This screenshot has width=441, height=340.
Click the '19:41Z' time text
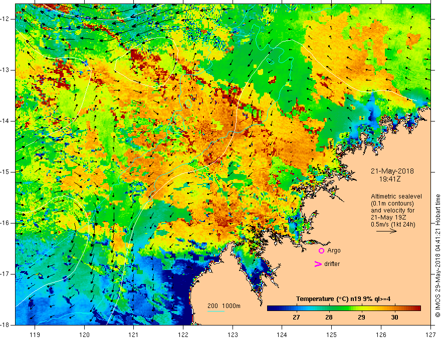(x=389, y=178)
